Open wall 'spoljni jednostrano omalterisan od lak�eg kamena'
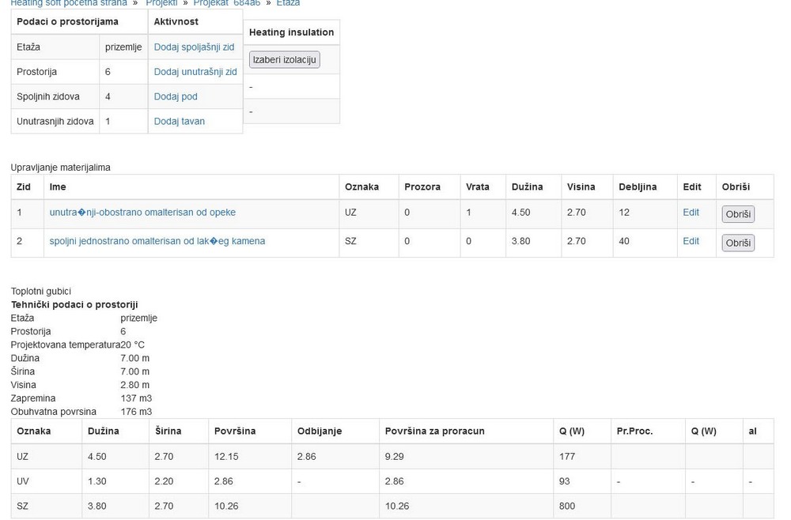Image resolution: width=791 pixels, height=520 pixels. [x=157, y=241]
